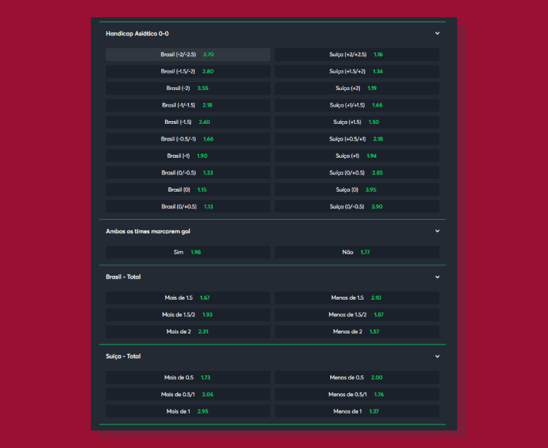548x448 pixels.
Task: Click Menos de 2 odds 1.57
Action: pyautogui.click(x=357, y=332)
